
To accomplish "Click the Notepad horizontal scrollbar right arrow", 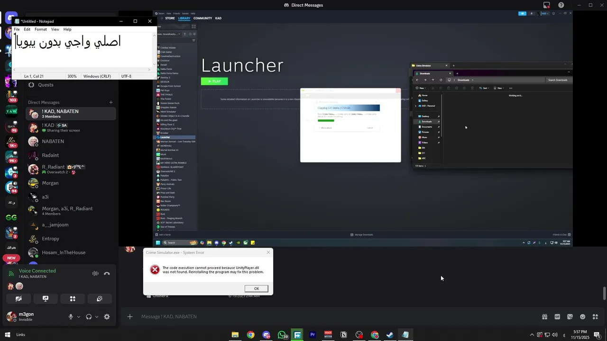I will coord(149,70).
